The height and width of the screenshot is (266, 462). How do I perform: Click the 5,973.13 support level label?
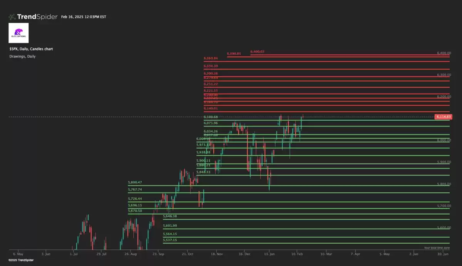[203, 145]
